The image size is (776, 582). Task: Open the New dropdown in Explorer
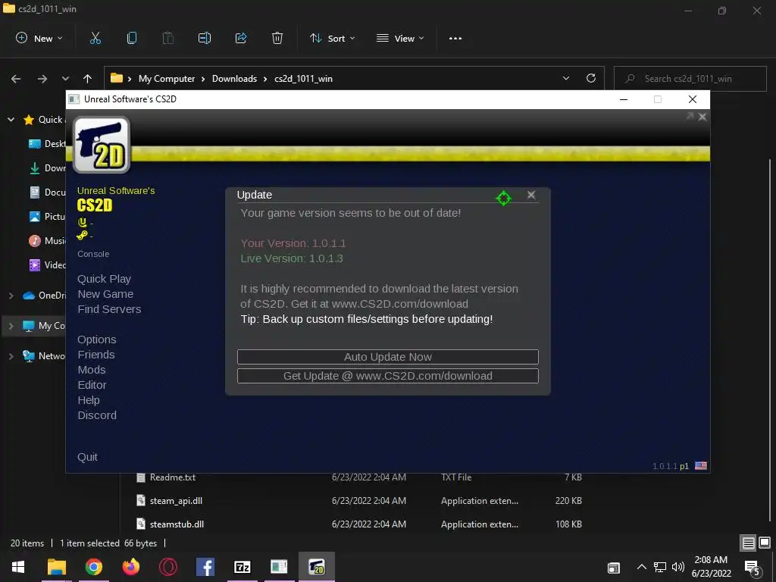click(39, 38)
